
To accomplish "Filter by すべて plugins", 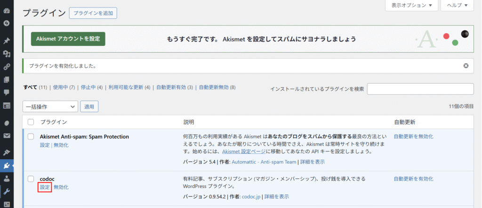I will click(x=31, y=87).
